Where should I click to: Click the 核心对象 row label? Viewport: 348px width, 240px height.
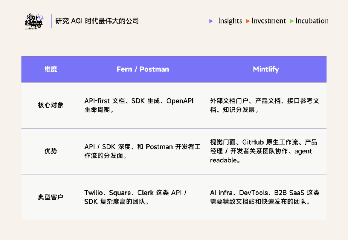pos(51,105)
